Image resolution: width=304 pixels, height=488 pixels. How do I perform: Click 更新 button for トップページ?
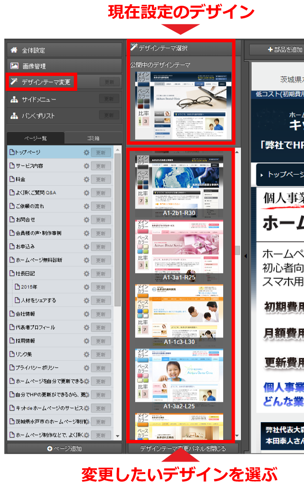click(101, 152)
